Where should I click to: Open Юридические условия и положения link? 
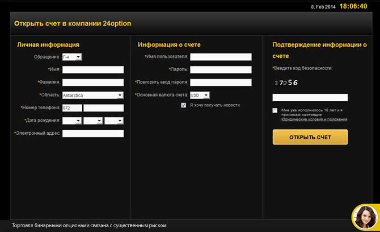(x=314, y=119)
